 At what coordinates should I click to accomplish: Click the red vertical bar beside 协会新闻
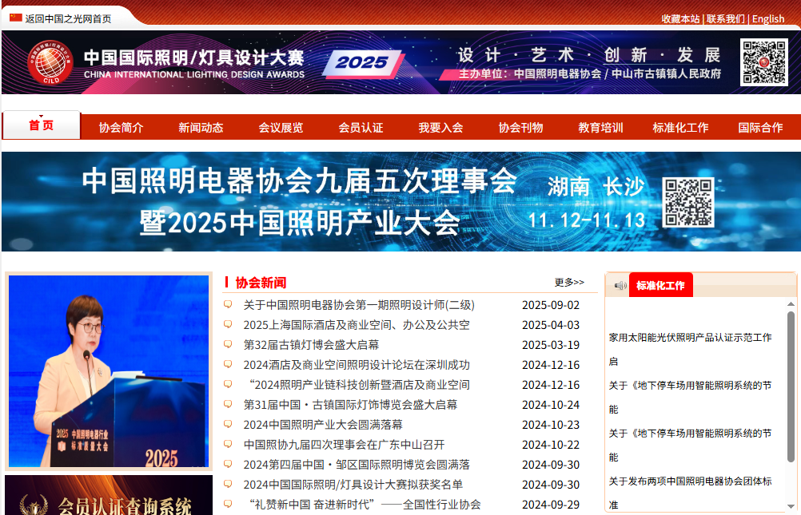point(226,283)
